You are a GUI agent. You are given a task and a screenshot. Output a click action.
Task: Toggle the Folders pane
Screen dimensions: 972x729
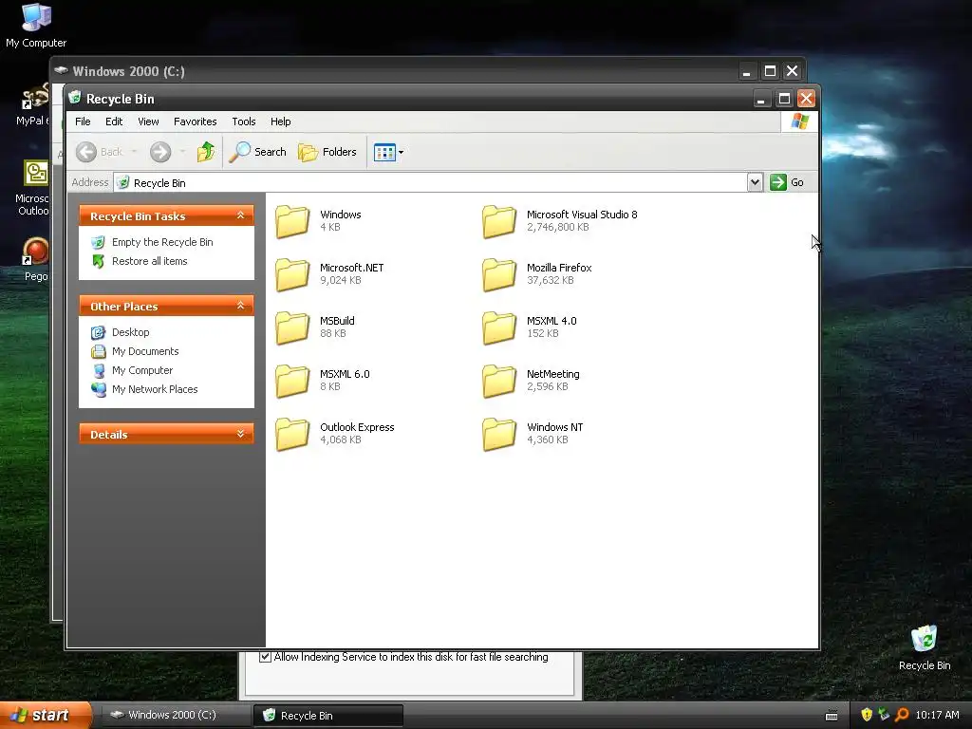(327, 152)
